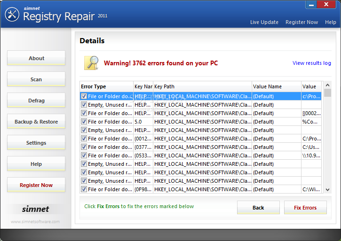The width and height of the screenshot is (341, 241).
Task: Open the Defrag section
Action: (36, 100)
